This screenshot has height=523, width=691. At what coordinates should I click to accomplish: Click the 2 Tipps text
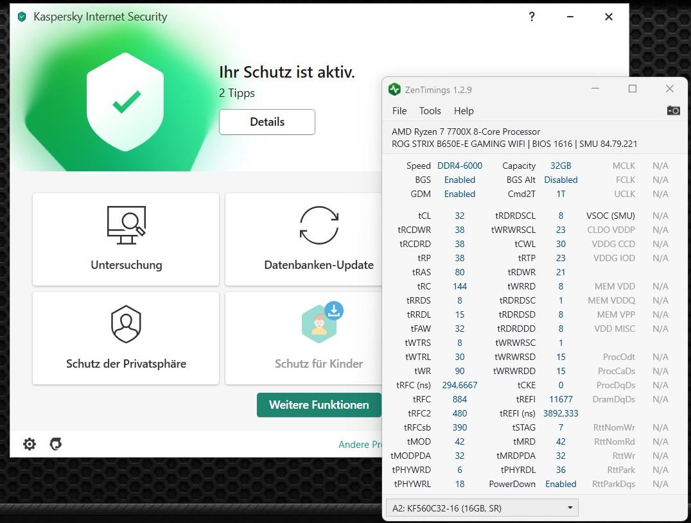tap(237, 93)
